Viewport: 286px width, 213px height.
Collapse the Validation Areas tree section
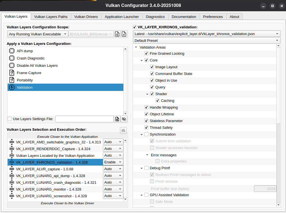point(136,47)
